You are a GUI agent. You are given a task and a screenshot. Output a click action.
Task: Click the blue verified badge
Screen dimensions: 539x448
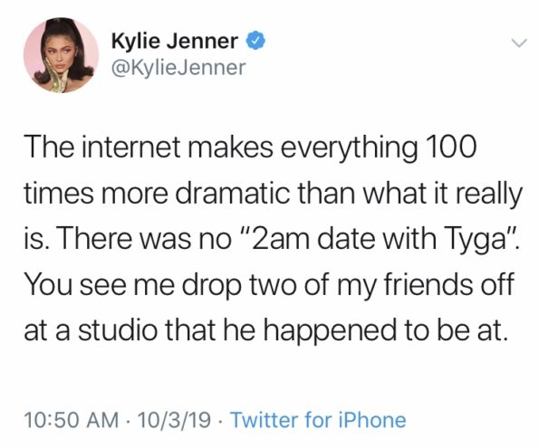click(x=255, y=40)
